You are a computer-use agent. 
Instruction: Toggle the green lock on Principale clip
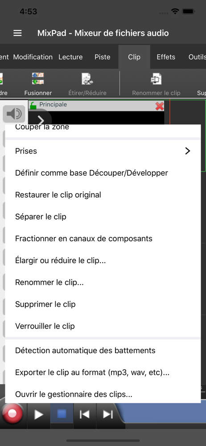tap(33, 106)
